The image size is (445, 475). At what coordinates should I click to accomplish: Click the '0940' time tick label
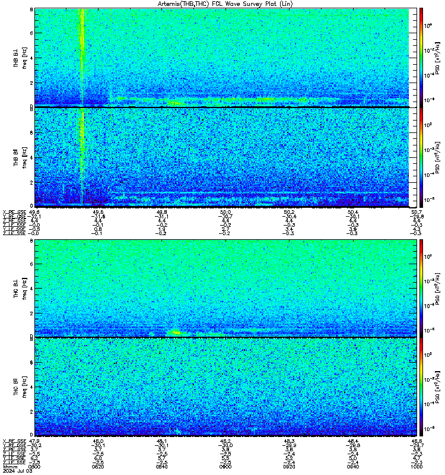pos(352,467)
